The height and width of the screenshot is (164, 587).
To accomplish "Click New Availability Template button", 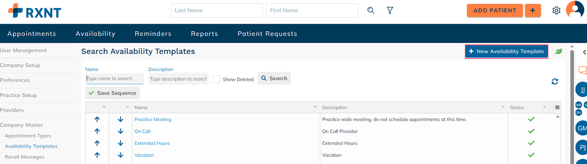I will [506, 52].
